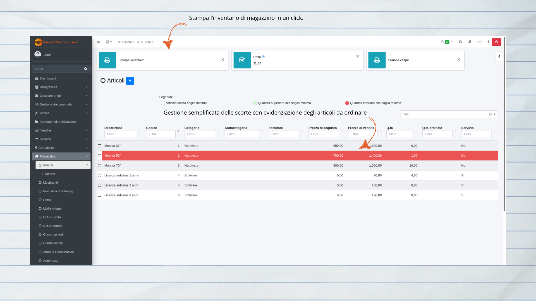536x301 pixels.
Task: Click the print icon in top bar
Action: (x=460, y=42)
